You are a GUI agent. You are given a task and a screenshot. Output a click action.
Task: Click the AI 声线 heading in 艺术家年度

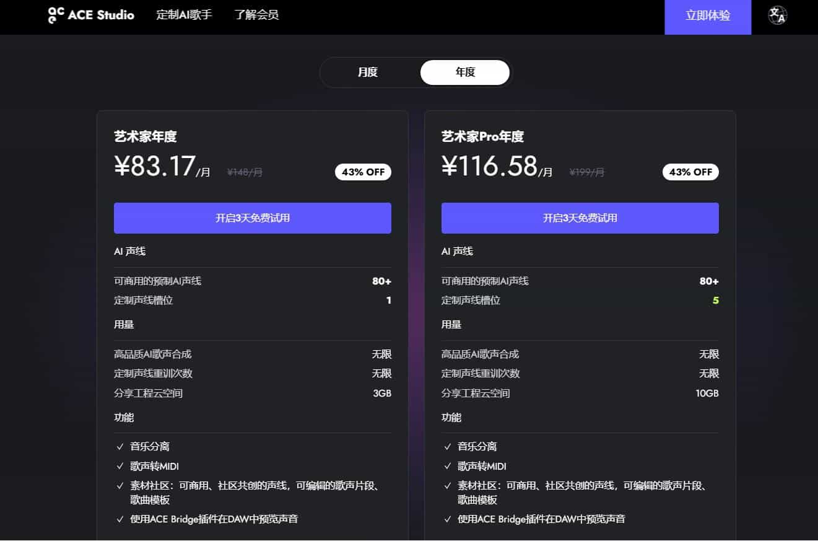pos(130,252)
